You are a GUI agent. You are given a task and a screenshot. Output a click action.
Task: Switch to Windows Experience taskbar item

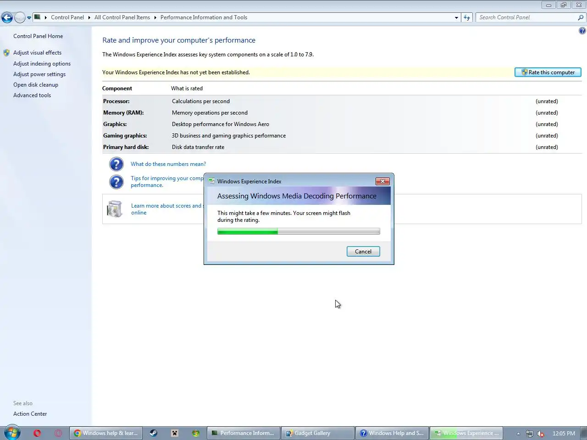466,433
